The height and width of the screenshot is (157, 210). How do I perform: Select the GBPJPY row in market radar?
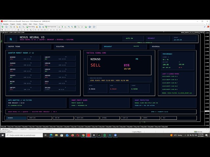pos(25,89)
